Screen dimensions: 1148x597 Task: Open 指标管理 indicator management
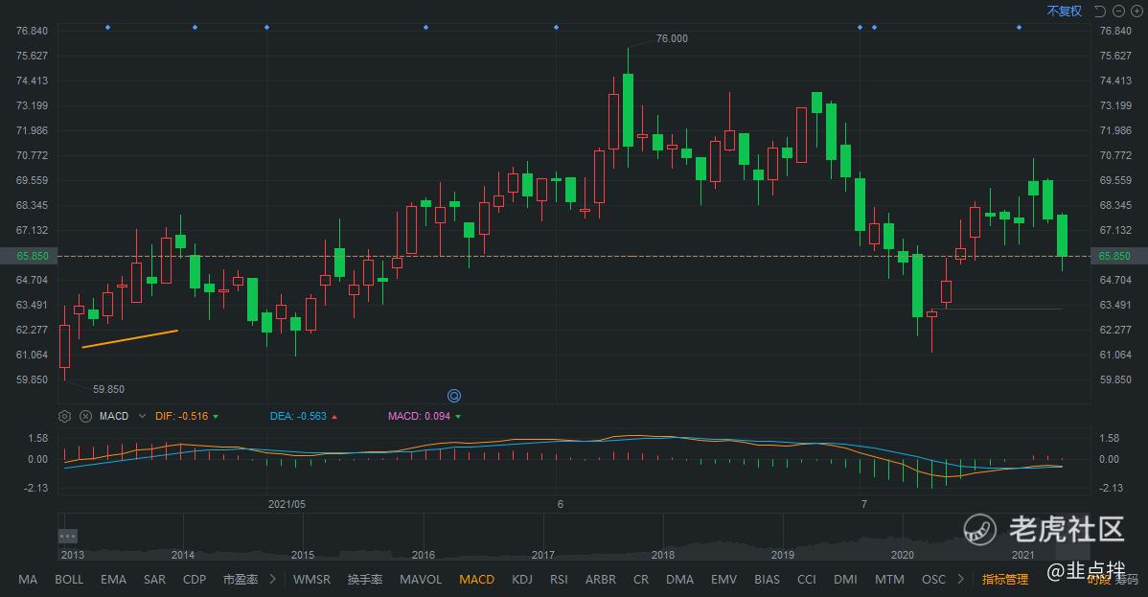[1004, 580]
